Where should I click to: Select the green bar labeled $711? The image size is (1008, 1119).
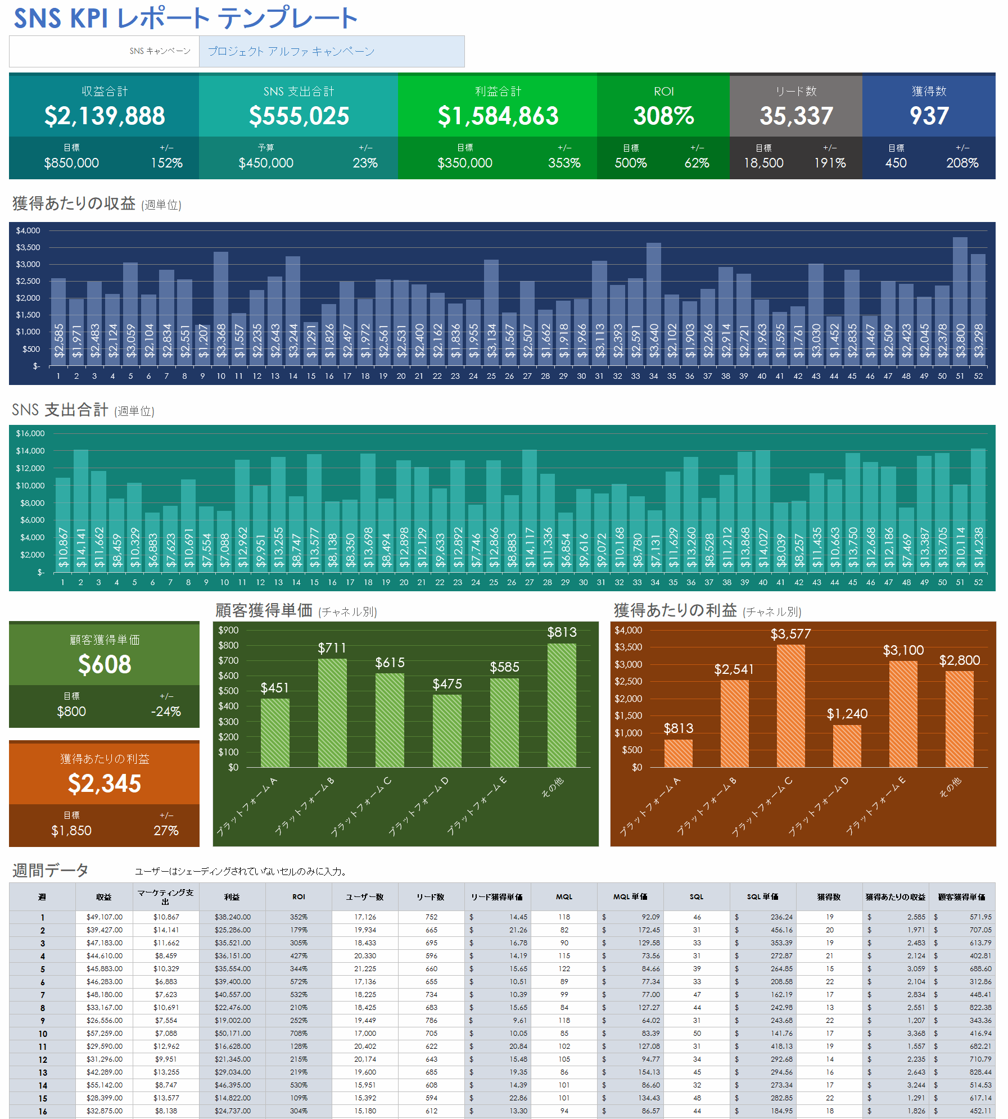coord(332,713)
